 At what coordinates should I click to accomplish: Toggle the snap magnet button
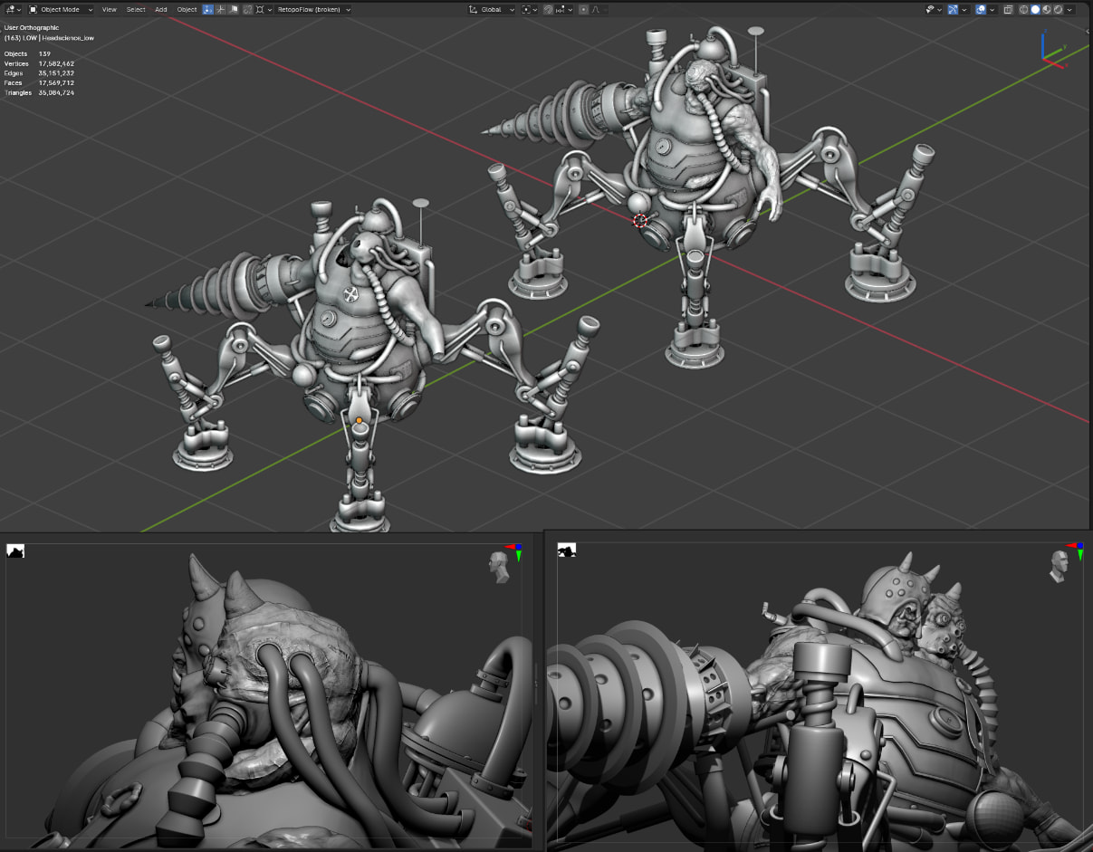click(x=550, y=9)
